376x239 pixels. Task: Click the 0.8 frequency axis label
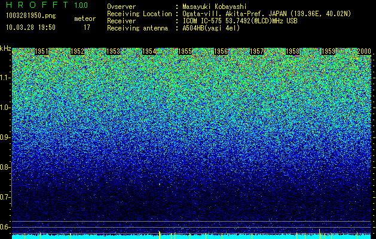coord(4,167)
